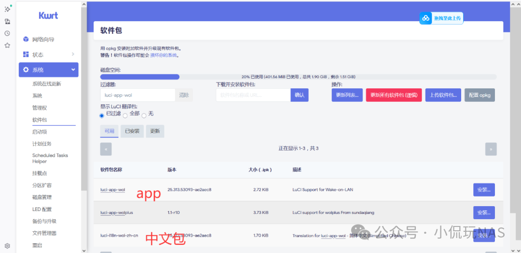Open 管理权 menu item
This screenshot has width=521, height=253.
point(40,108)
